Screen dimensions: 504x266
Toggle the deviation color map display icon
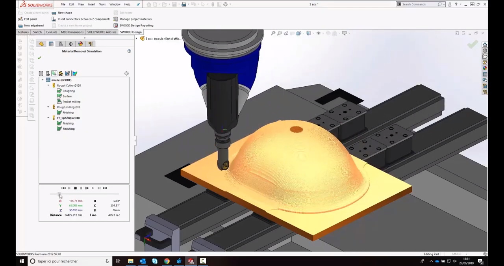[x=75, y=74]
